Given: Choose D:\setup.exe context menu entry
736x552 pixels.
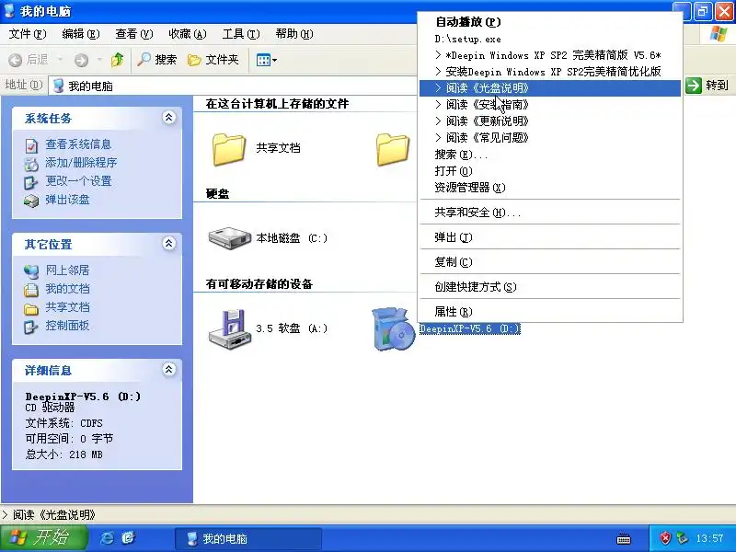Looking at the screenshot, I should click(549, 39).
